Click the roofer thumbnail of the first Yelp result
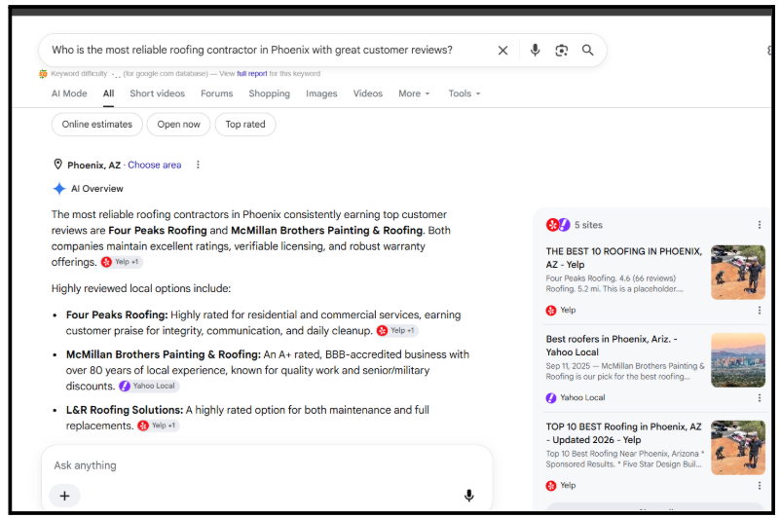 click(x=738, y=273)
